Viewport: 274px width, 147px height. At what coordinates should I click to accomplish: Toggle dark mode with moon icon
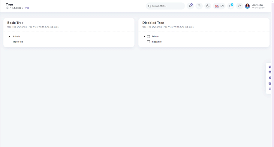[x=208, y=6]
